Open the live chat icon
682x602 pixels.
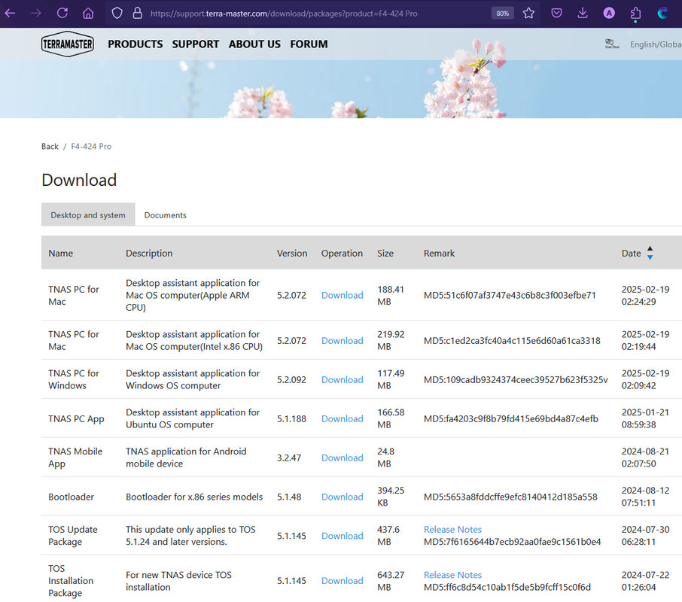click(611, 44)
